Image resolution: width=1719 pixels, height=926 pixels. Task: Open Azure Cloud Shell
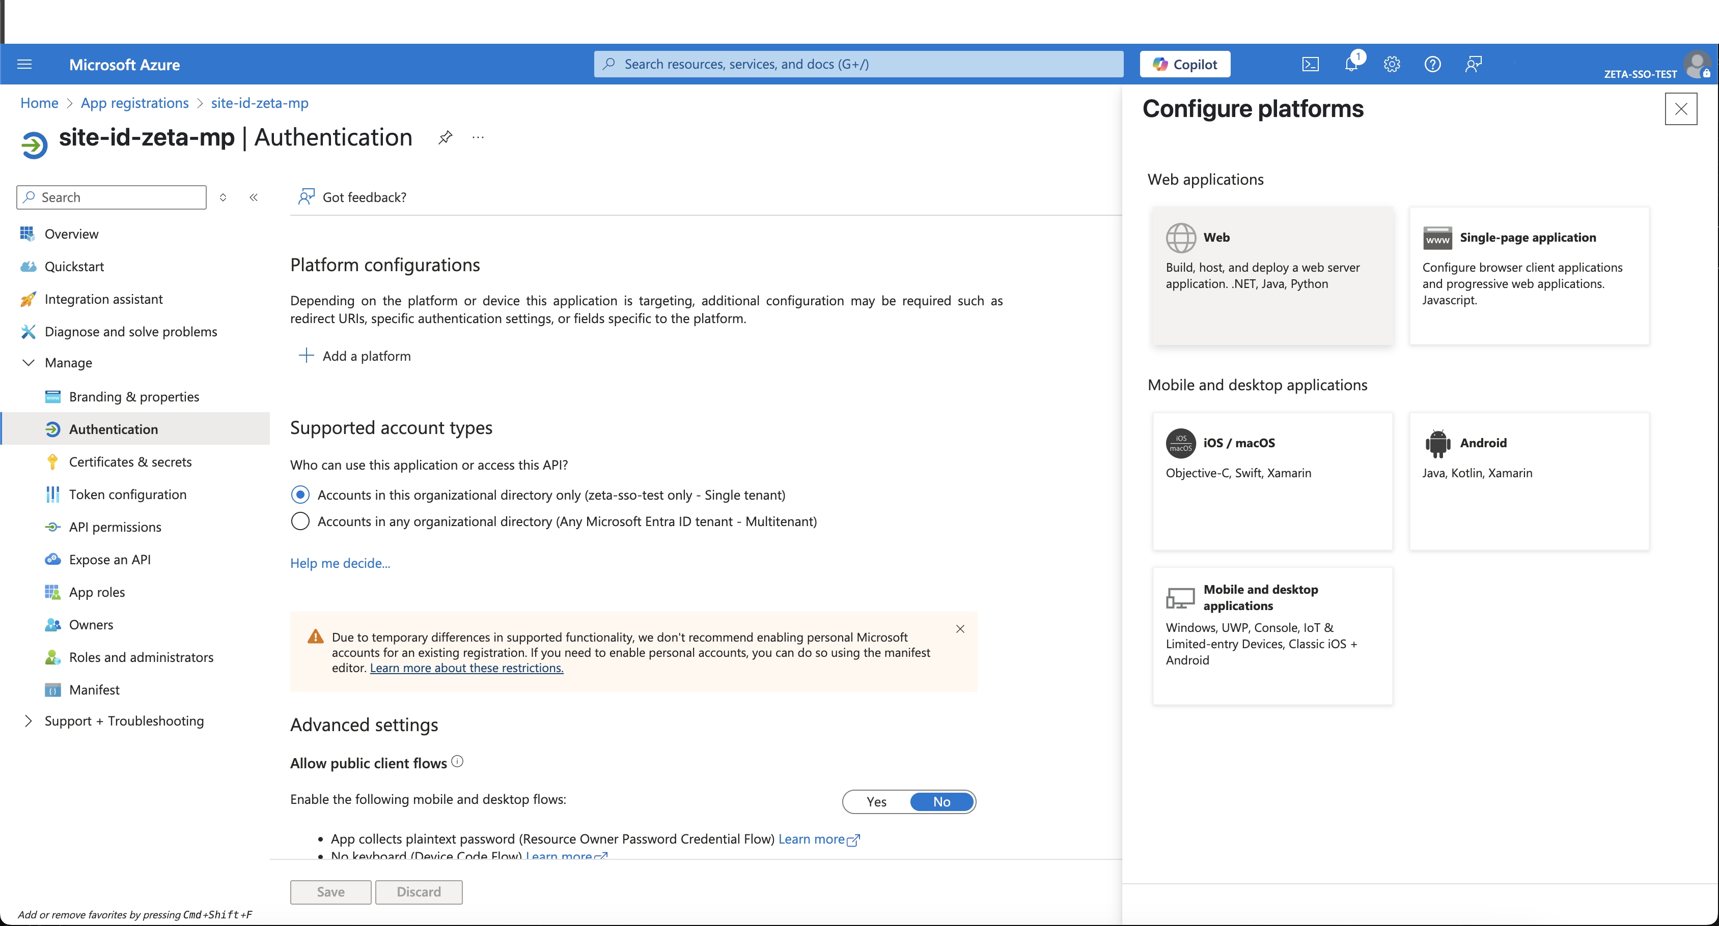1311,64
